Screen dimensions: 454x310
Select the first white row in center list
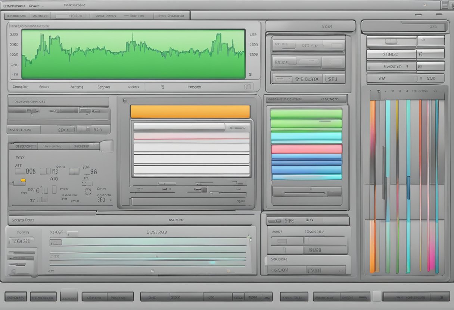tap(179, 127)
